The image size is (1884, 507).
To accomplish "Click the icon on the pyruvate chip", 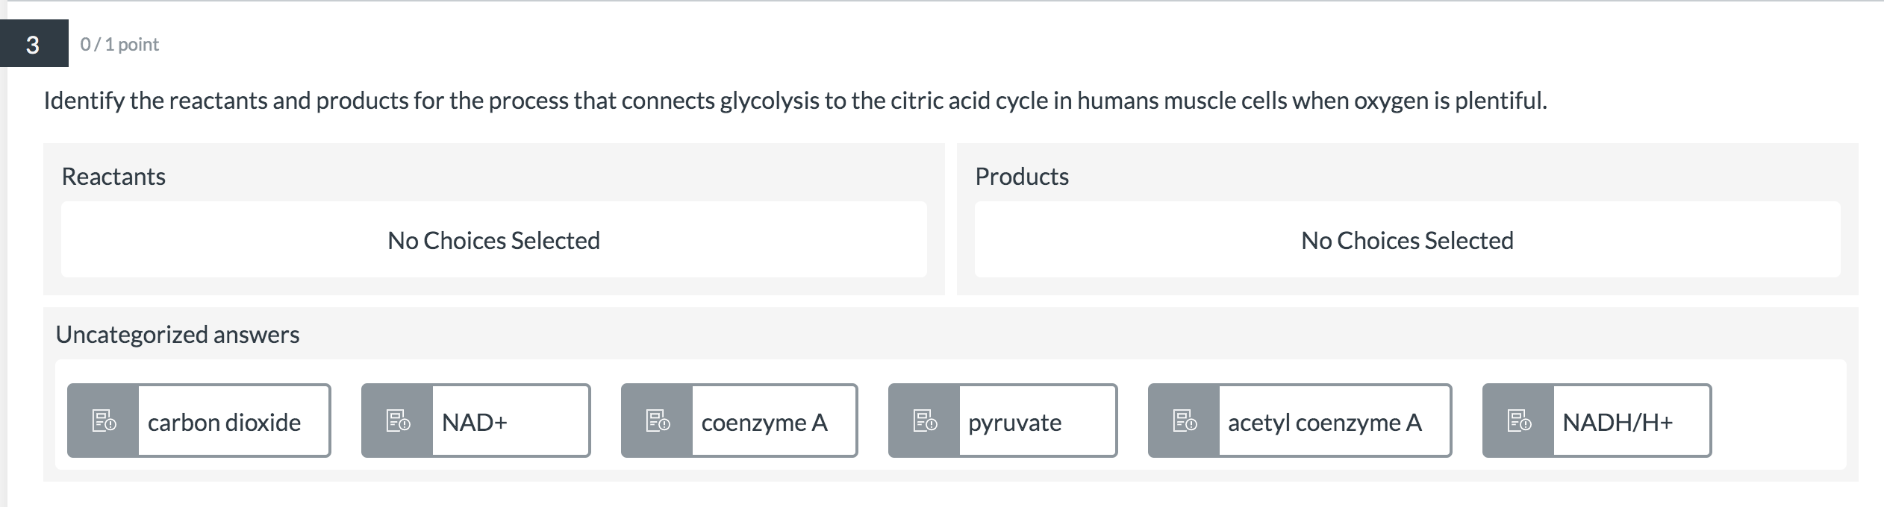I will (925, 421).
